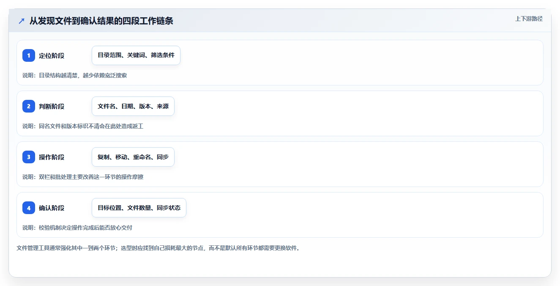This screenshot has height=286, width=560.
Task: Select the 上下游路径 label at top right
Action: [x=529, y=19]
